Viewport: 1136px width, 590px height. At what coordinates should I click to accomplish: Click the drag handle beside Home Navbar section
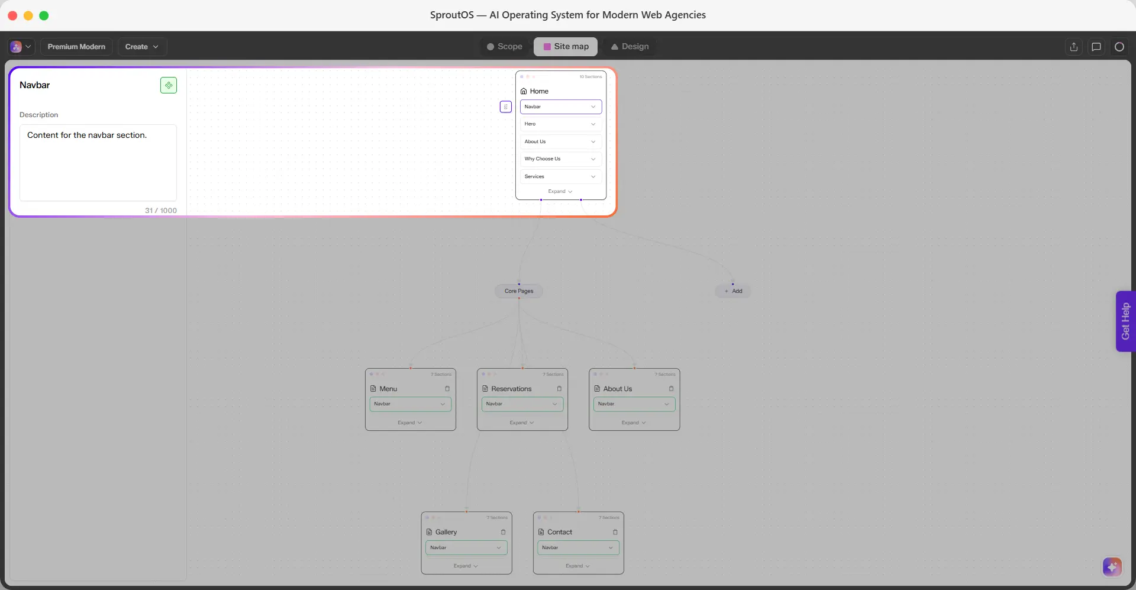click(x=506, y=107)
